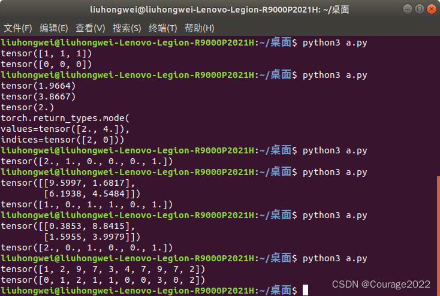Image resolution: width=440 pixels, height=296 pixels.
Task: Maximize the terminal window
Action: coord(420,9)
